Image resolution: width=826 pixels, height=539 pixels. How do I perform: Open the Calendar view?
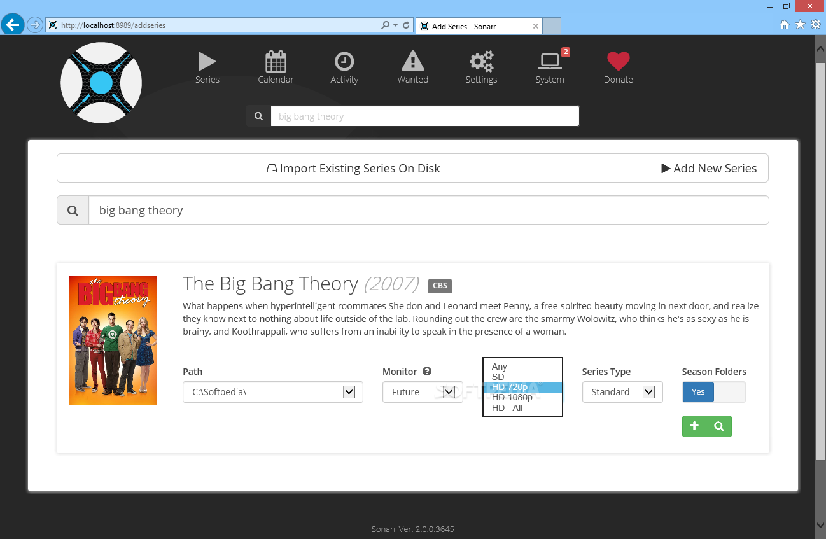(x=276, y=68)
